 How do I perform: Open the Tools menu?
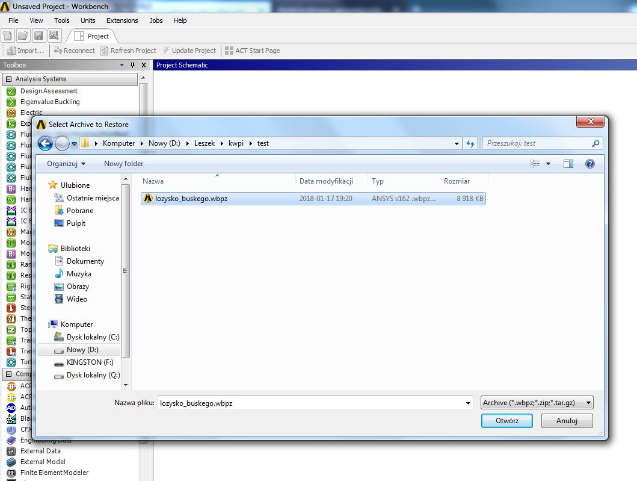[62, 20]
